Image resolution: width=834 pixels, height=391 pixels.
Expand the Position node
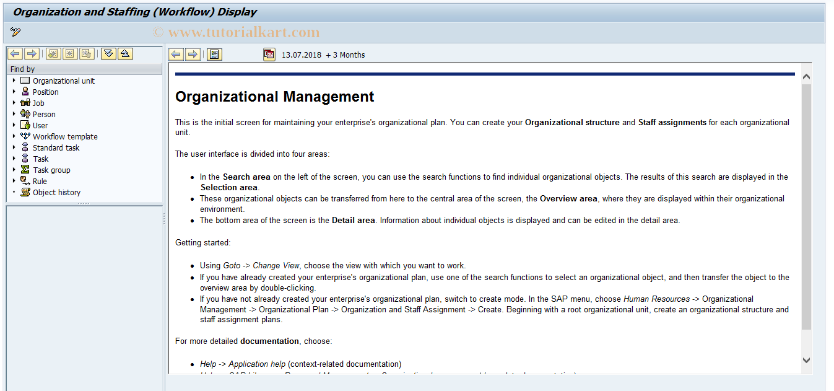click(x=14, y=92)
